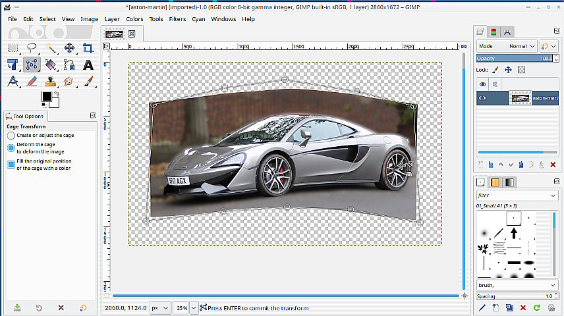This screenshot has width=564, height=316.
Task: Pick the Fuzzy Select magic wand tool
Action: [x=51, y=48]
